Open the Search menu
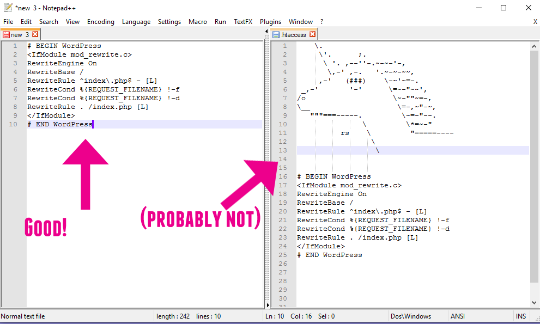Viewport: 540px width, 324px height. [48, 22]
